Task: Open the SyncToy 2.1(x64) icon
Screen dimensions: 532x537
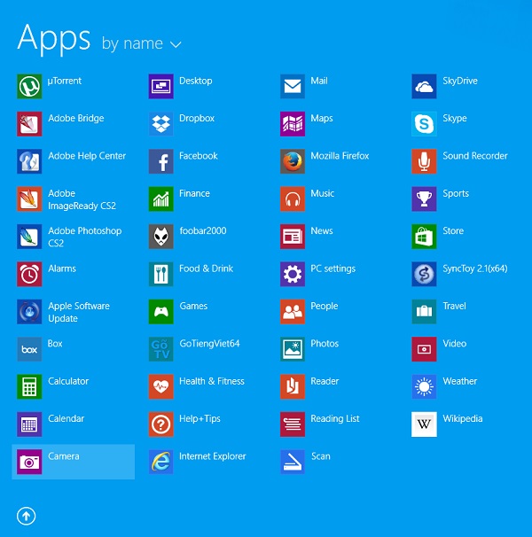Action: pos(424,274)
